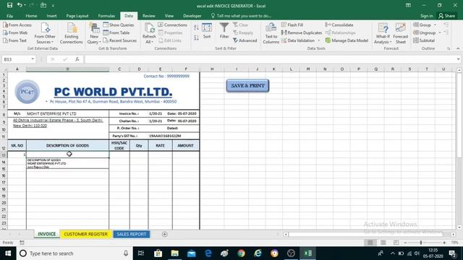Open the Ungroup dropdown

(440, 32)
